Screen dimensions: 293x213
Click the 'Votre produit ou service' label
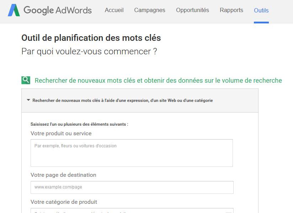pyautogui.click(x=61, y=133)
